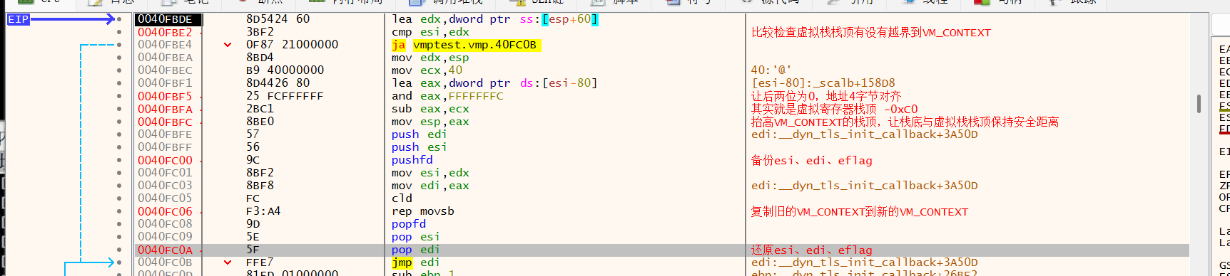1230x276 pixels.
Task: Toggle breakpoint dot for address 0040FBEC
Action: click(x=119, y=70)
